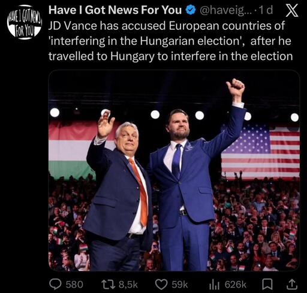The height and width of the screenshot is (293, 307).
Task: Open the tweet text about JD Vance
Action: coord(170,41)
